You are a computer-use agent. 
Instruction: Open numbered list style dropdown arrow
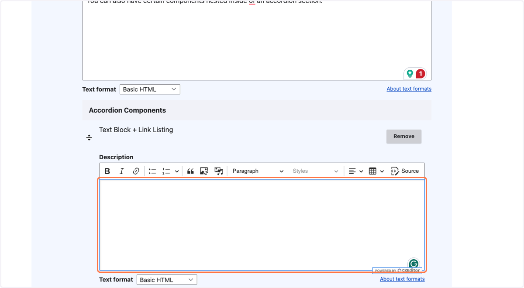[176, 171]
